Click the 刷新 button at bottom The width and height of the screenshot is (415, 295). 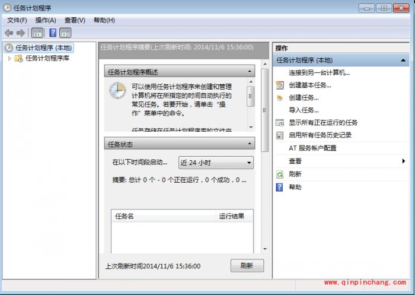pyautogui.click(x=247, y=265)
